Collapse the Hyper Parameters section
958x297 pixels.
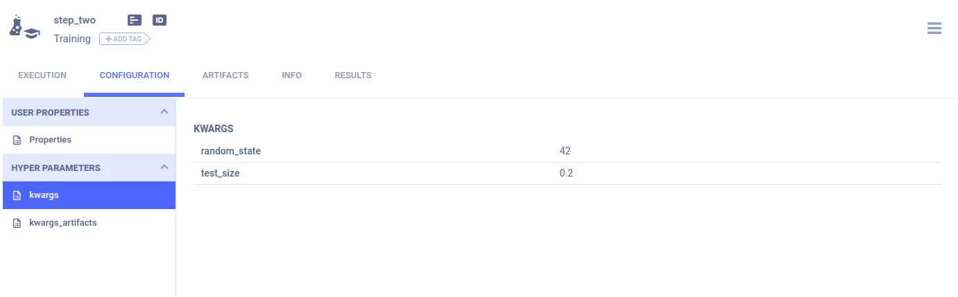pyautogui.click(x=164, y=168)
